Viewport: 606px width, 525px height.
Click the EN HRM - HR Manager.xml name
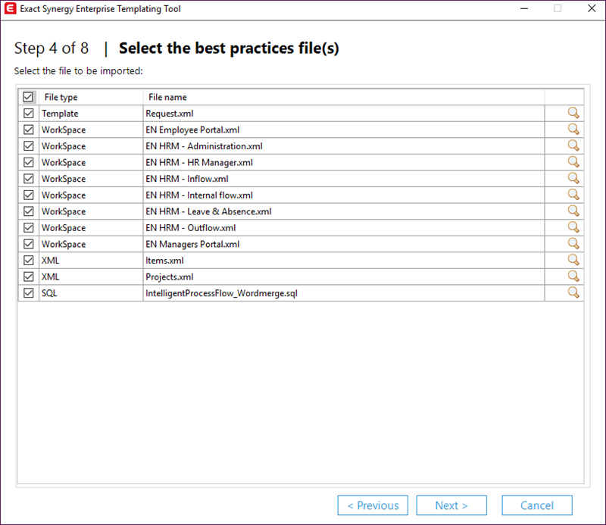tap(344, 162)
